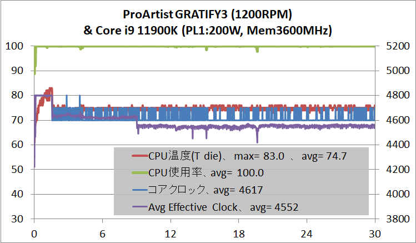The height and width of the screenshot is (243, 416).
Task: Click the right axis label '4600'
Action: tap(398, 120)
